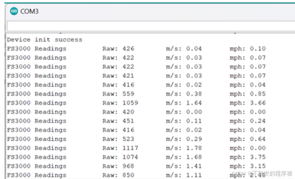
Task: Click the "m/s: 1.41" reading
Action: click(x=183, y=166)
